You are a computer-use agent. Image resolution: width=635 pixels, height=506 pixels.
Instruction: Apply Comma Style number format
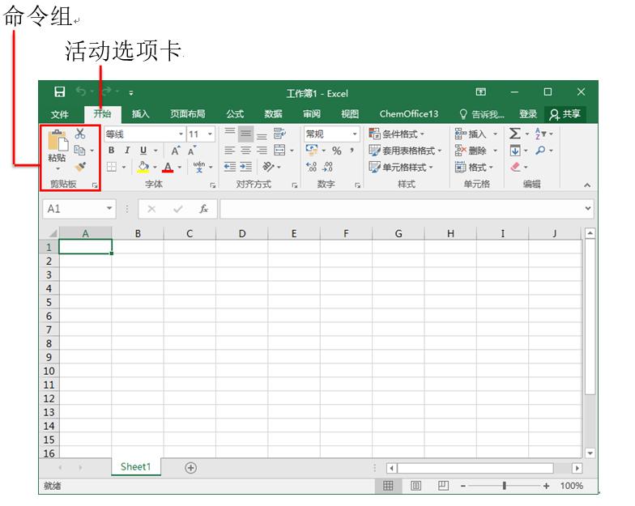tap(352, 151)
